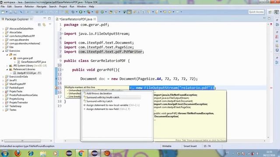Click the Smart Insert status field
Screen dimensions: 280x157
click(190, 146)
